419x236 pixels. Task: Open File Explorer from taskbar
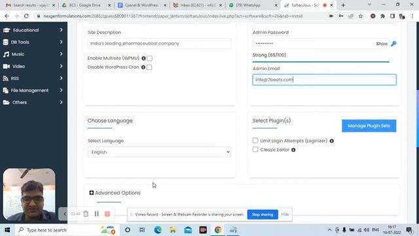(x=173, y=230)
